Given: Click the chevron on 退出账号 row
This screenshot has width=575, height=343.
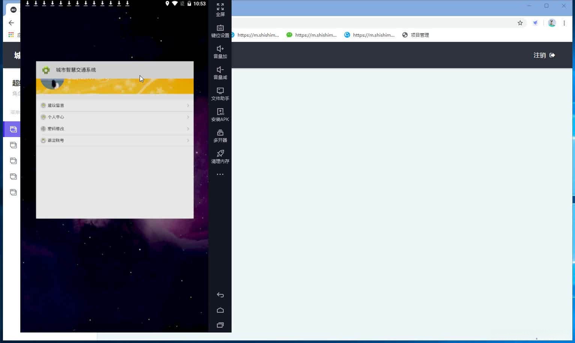Looking at the screenshot, I should [x=188, y=140].
